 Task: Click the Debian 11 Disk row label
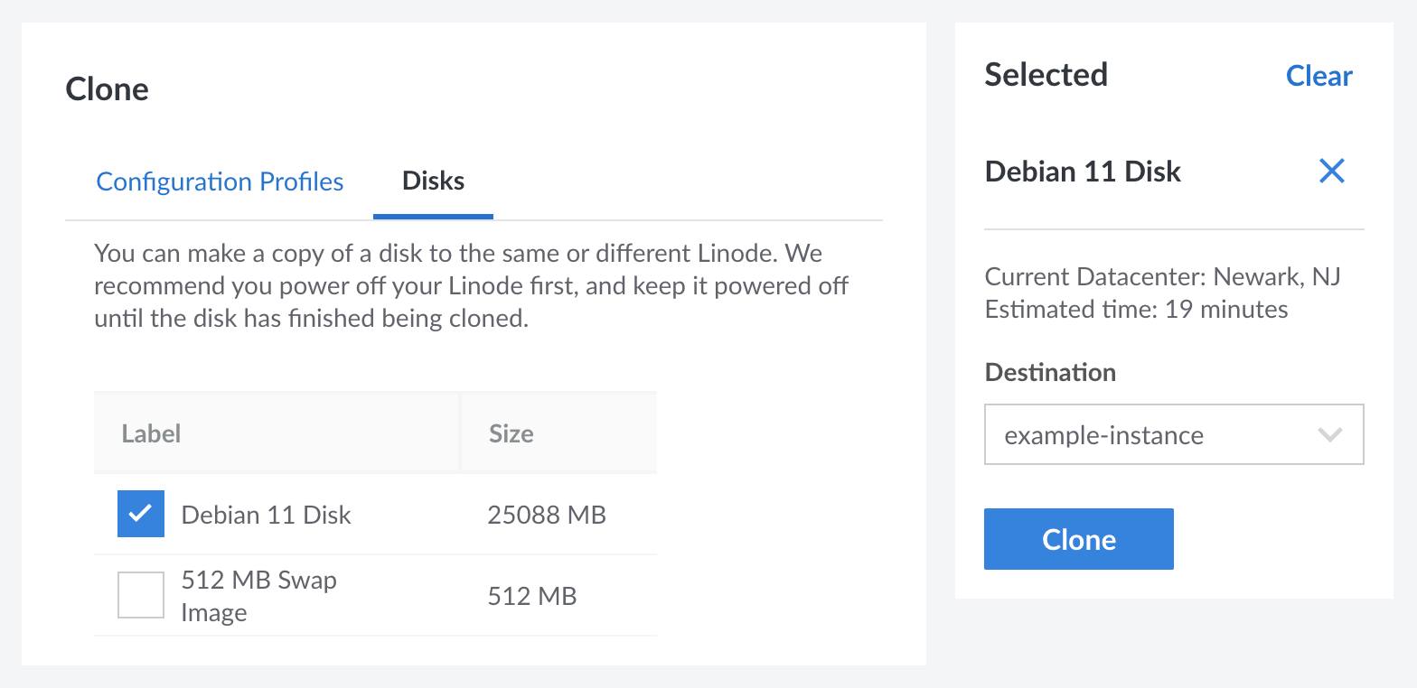tap(266, 515)
